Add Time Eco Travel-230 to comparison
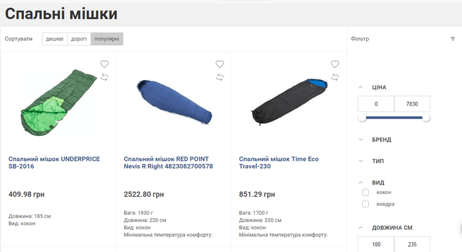Screen dimensions: 462x252 click(335, 77)
